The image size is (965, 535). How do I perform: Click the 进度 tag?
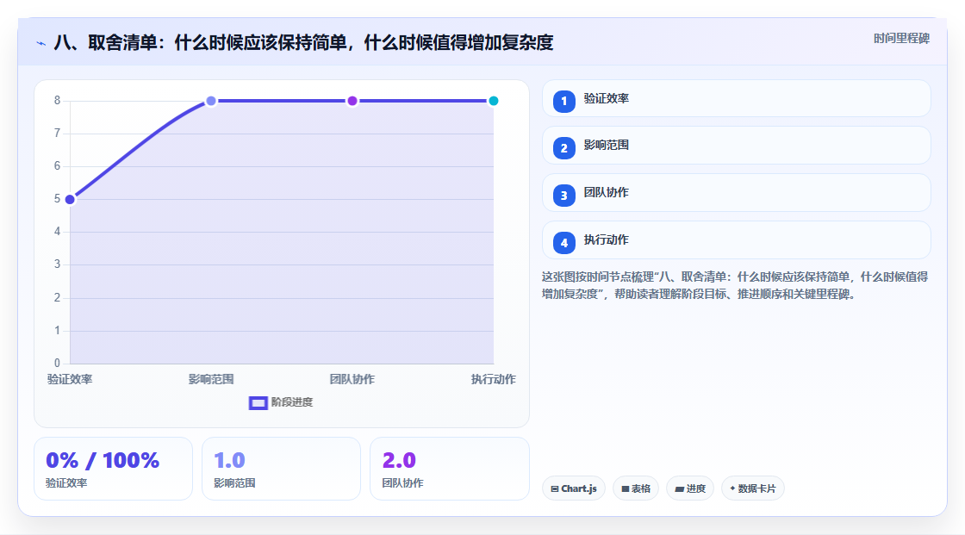pyautogui.click(x=690, y=488)
